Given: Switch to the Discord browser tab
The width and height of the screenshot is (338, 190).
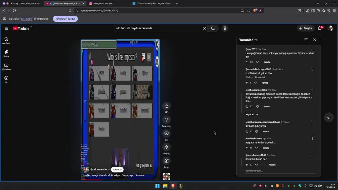Looking at the screenshot, I should click(x=21, y=3).
